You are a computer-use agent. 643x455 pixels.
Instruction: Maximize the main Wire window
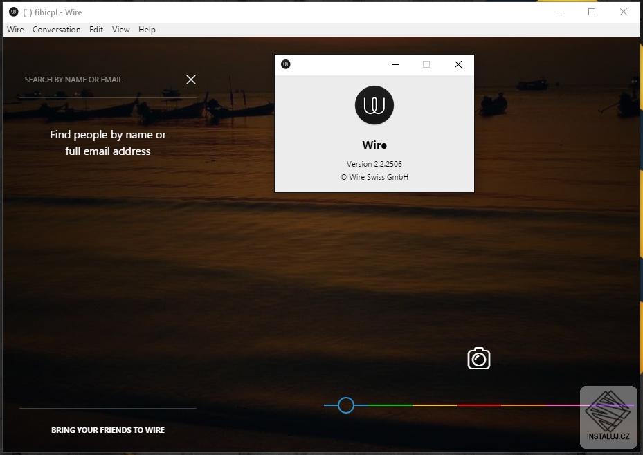[591, 12]
